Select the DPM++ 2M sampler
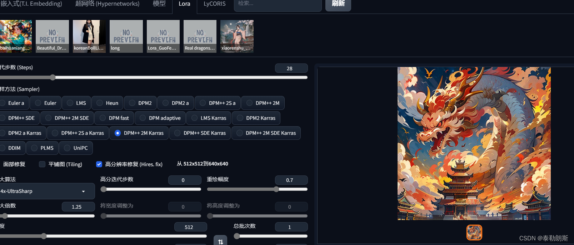The image size is (574, 245). pyautogui.click(x=263, y=103)
